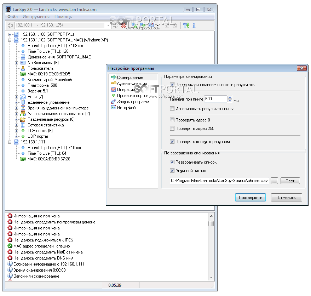Collapse the 192.168.1.102 (SOFTPORTALIMAC) node
Screen dimensions: 311x296
(10, 40)
